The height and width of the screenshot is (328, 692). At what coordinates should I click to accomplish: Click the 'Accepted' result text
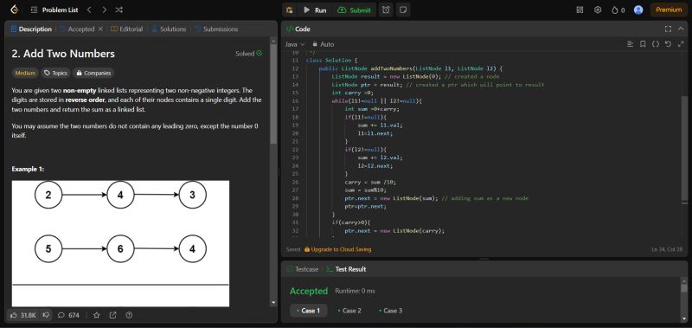[x=309, y=291]
